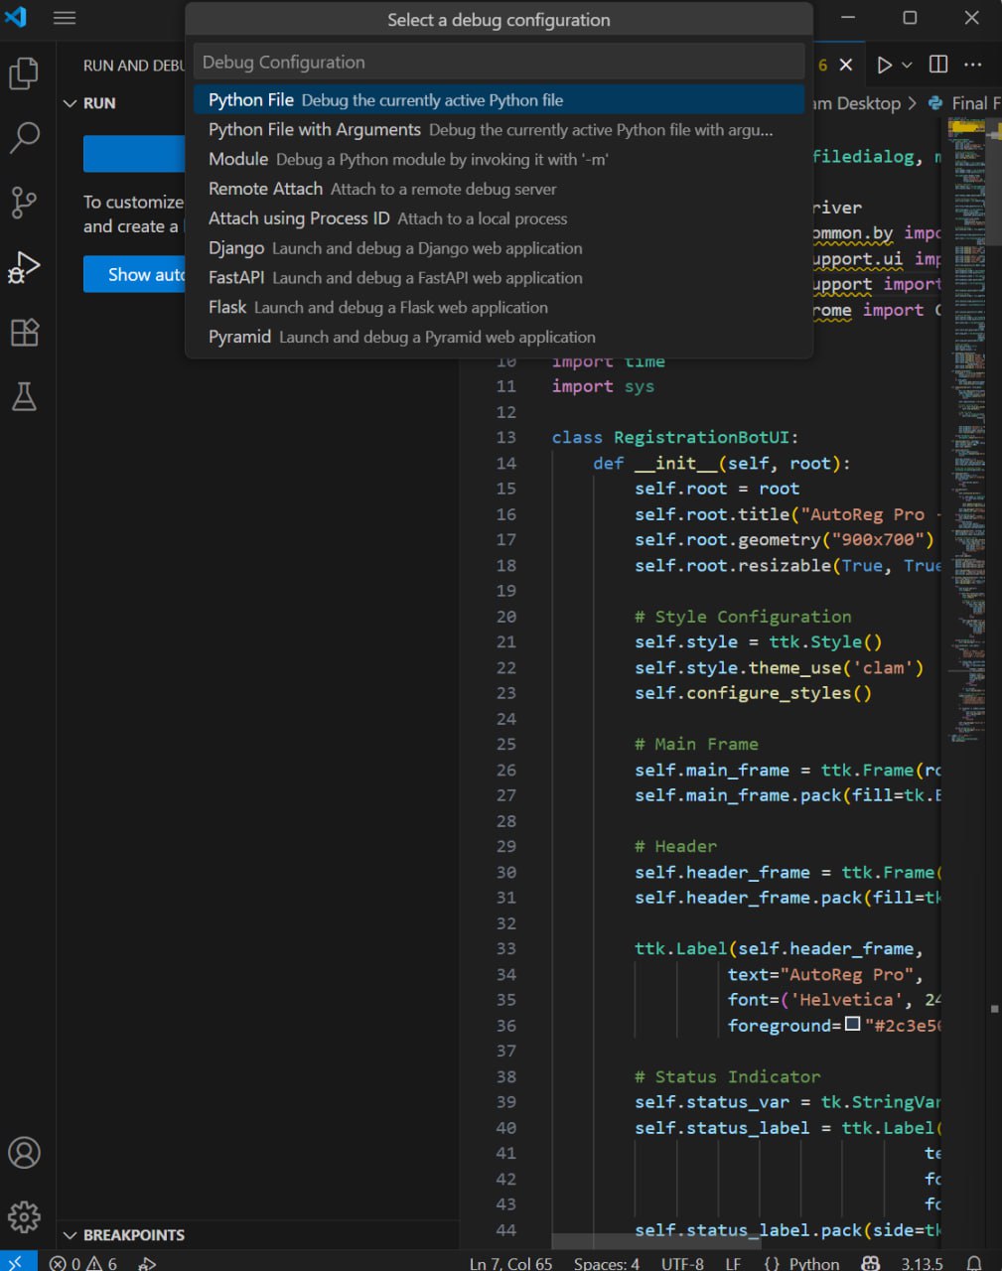
Task: Open run options dropdown beside play icon
Action: tap(907, 65)
